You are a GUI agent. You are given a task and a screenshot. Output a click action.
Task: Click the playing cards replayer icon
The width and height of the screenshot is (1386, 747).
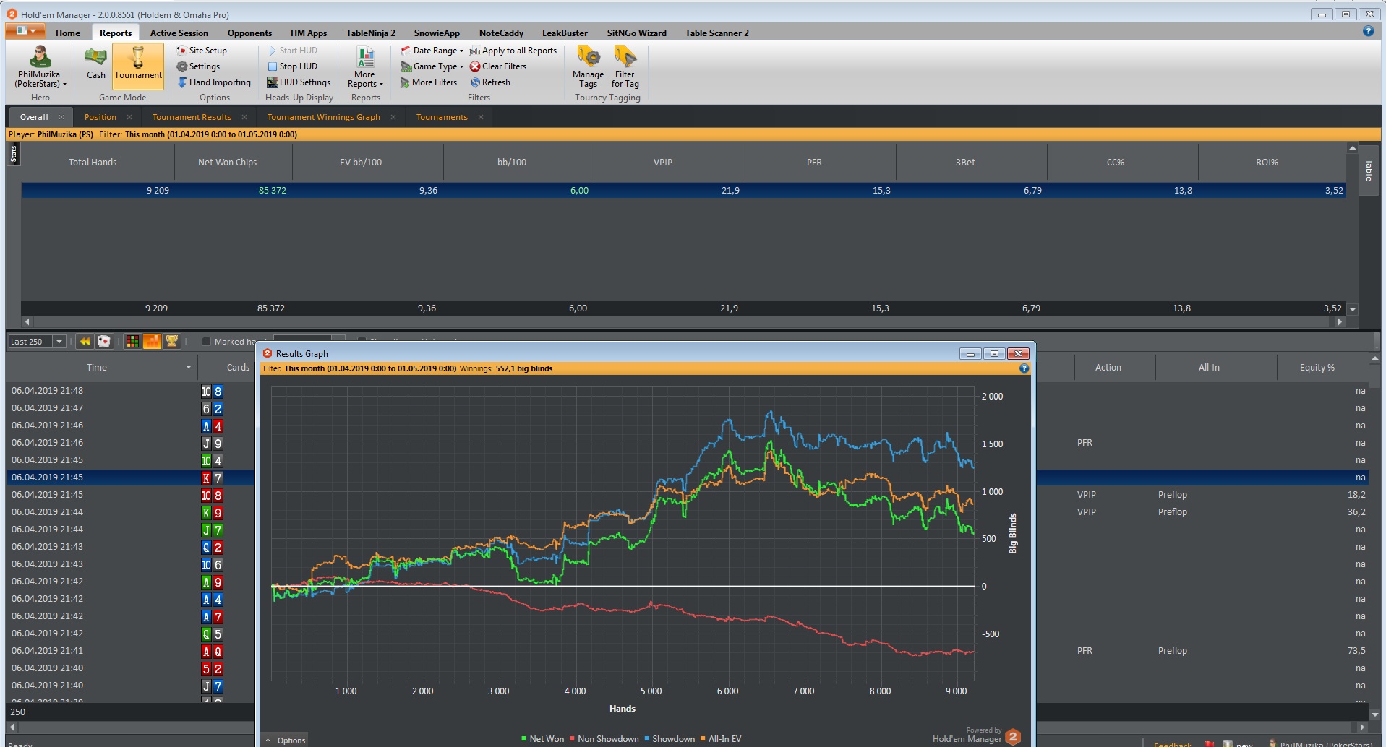104,342
